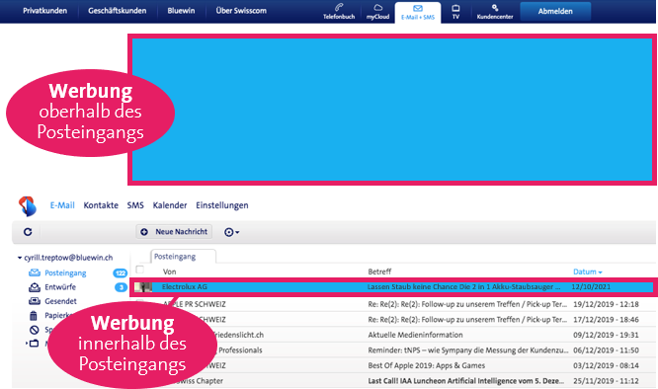Open message dated 17/12/2019 - 18:46
The width and height of the screenshot is (658, 389).
coord(393,320)
